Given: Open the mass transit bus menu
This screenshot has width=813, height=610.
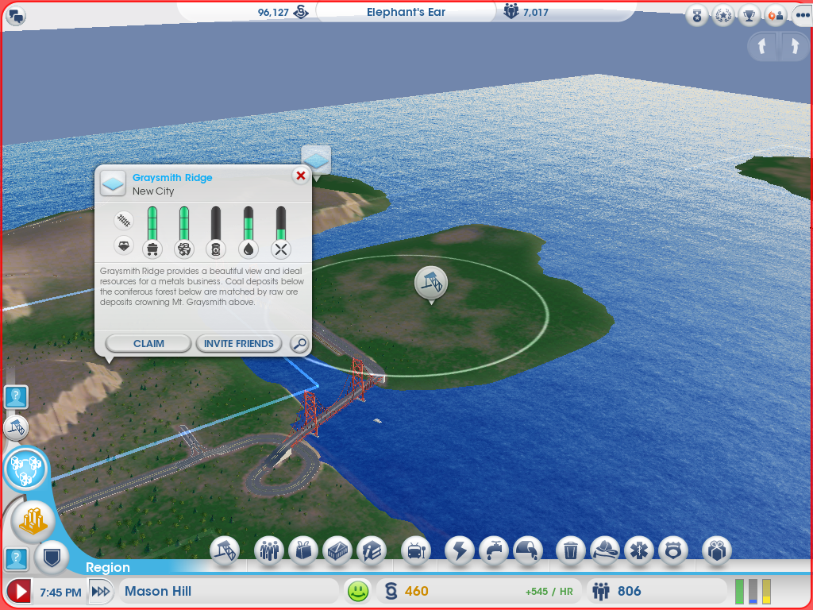Looking at the screenshot, I should pyautogui.click(x=416, y=551).
